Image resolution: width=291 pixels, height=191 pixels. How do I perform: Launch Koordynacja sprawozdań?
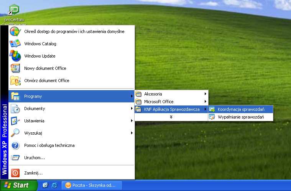point(241,109)
